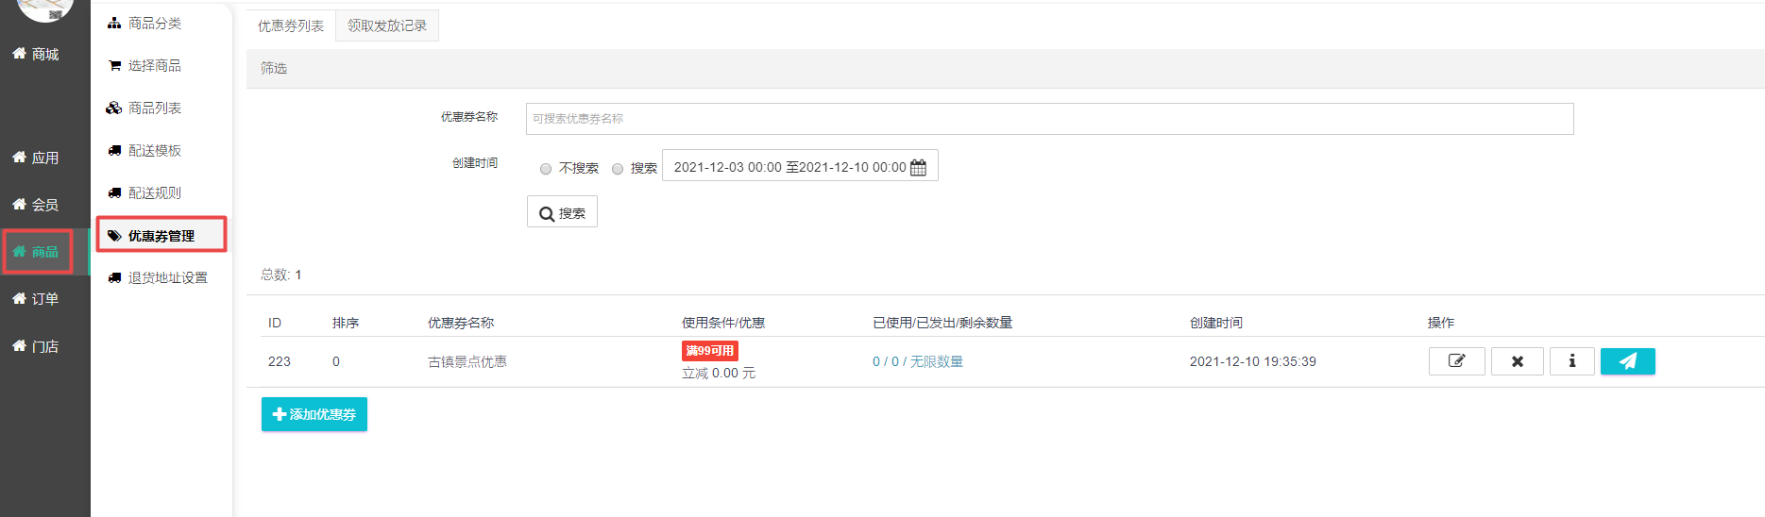Click the 满99可用 red label
The image size is (1765, 517).
pyautogui.click(x=710, y=351)
